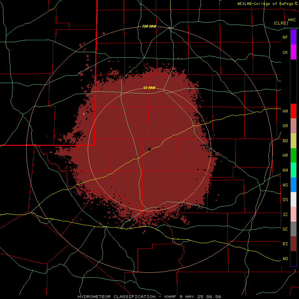Click the 06:56 timestamp
The height and width of the screenshot is (299, 299).
point(214,297)
